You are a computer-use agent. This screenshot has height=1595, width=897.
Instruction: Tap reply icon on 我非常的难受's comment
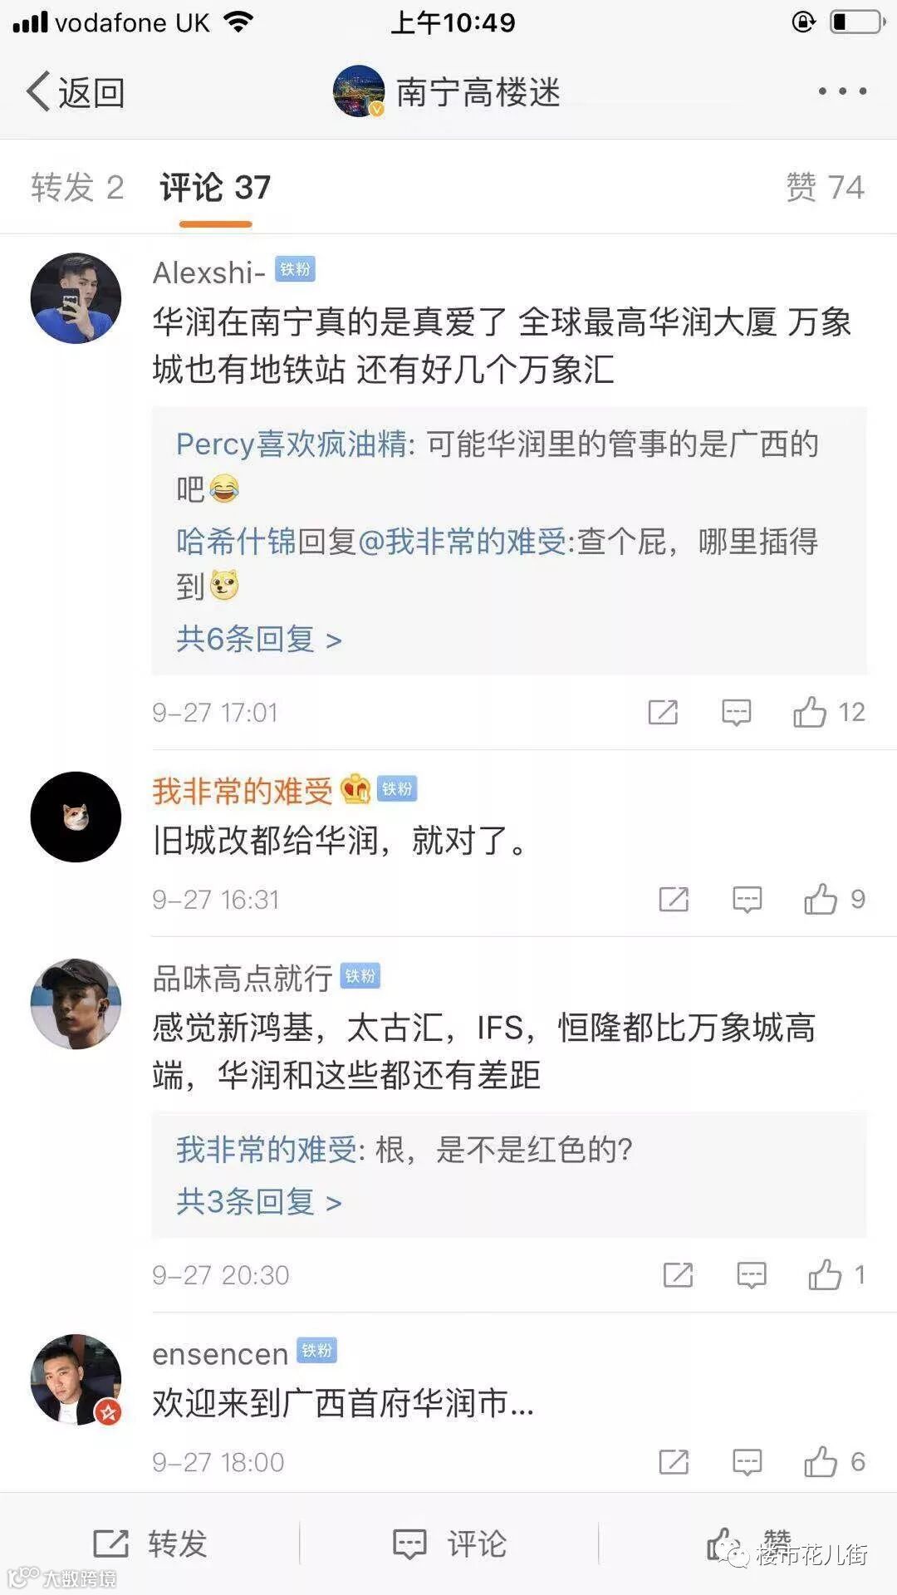747,899
